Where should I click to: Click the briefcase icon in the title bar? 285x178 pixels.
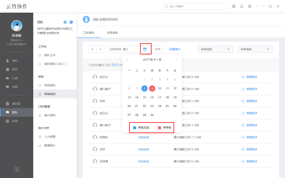(x=233, y=6)
